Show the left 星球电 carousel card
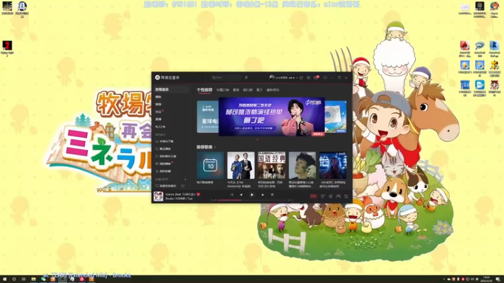 point(207,117)
